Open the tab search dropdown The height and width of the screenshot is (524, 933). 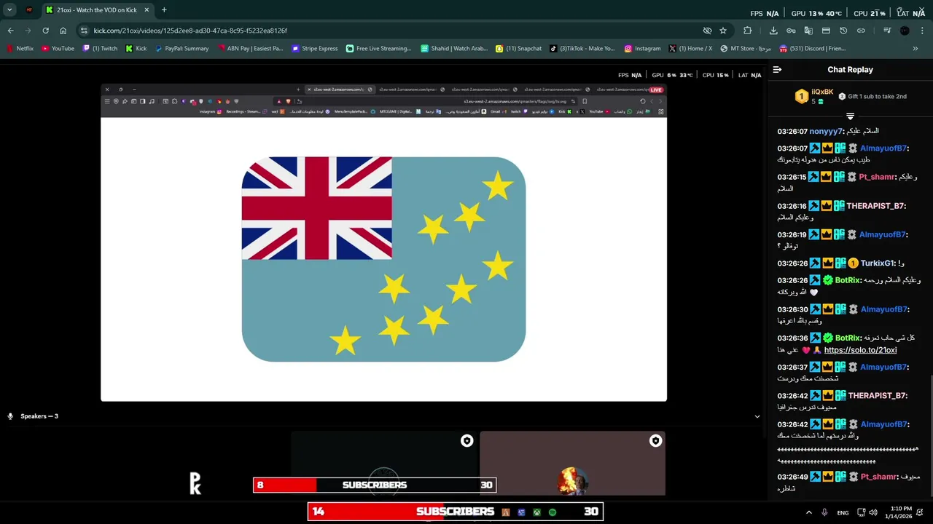coord(9,10)
